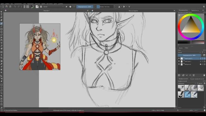The height and width of the screenshot is (116, 206).
Task: Open the second menu bar item
Action: (x=7, y=4)
